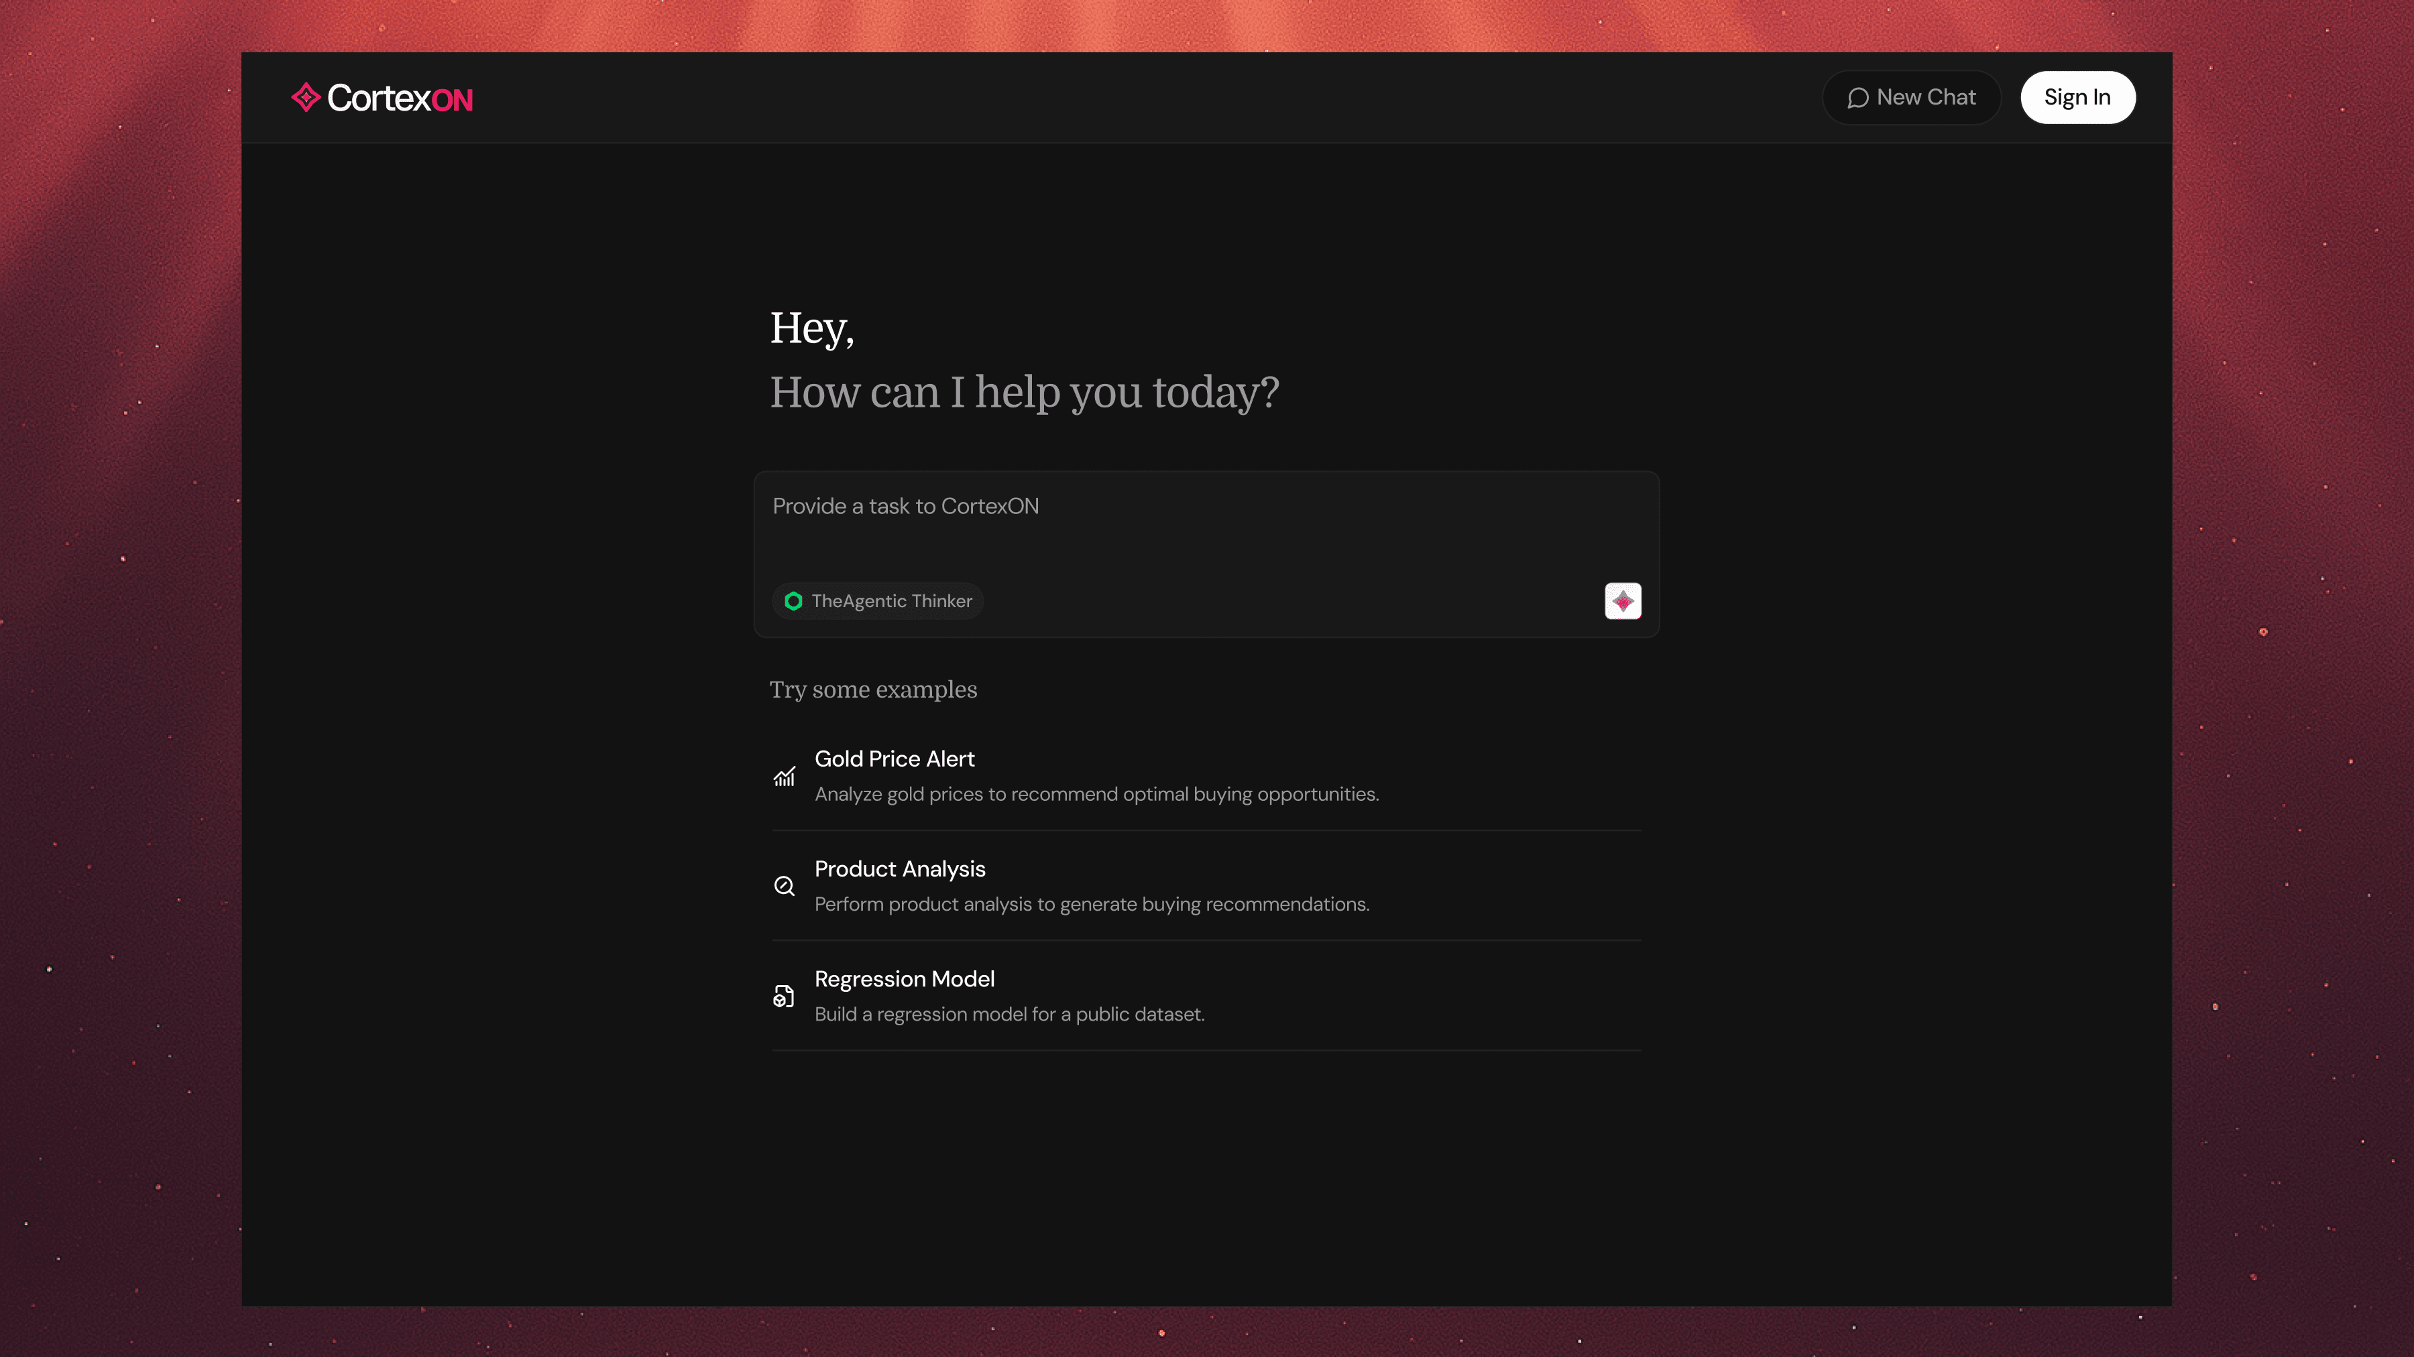The height and width of the screenshot is (1357, 2414).
Task: Click 'Perform product analysis to generate buying recommendations.'
Action: point(1092,905)
